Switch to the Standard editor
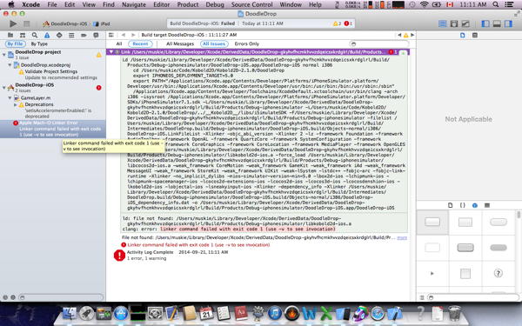 coord(443,23)
